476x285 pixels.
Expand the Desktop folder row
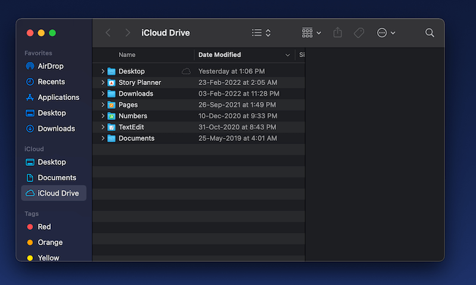[x=102, y=71]
